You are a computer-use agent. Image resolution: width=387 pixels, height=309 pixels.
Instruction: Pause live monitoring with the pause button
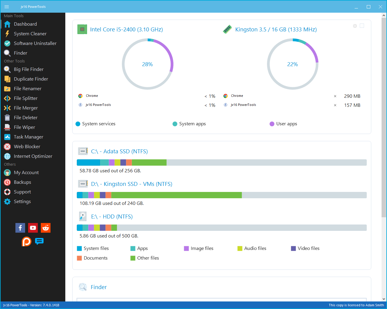point(355,26)
